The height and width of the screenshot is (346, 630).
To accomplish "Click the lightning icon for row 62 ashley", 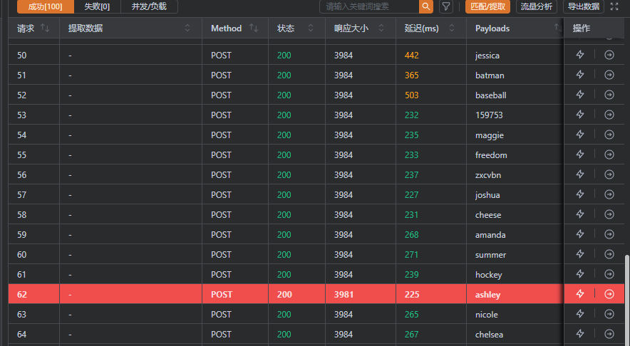I will (x=580, y=294).
